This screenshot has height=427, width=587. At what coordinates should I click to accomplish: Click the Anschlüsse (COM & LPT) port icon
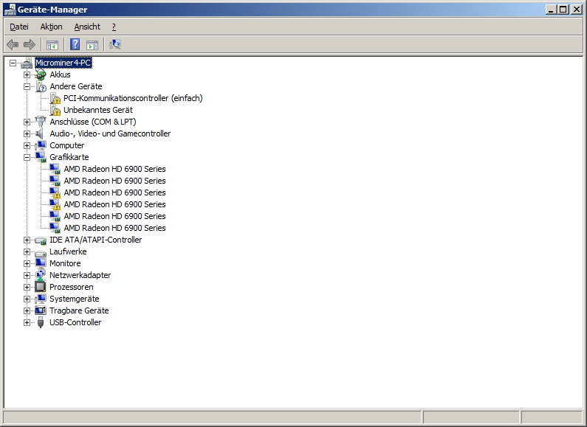41,122
